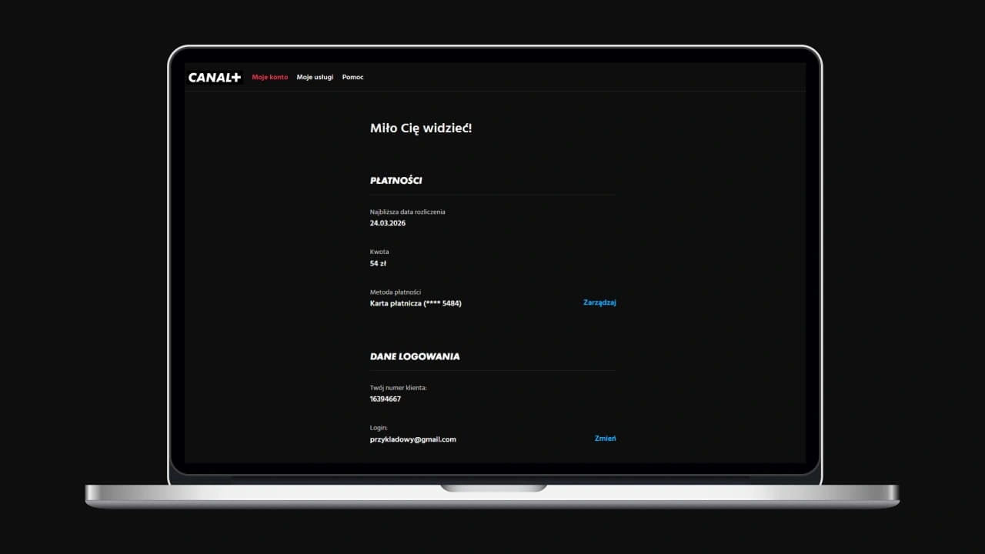Viewport: 985px width, 554px height.
Task: Click the divider line under PŁATNOŚCI
Action: pos(492,195)
